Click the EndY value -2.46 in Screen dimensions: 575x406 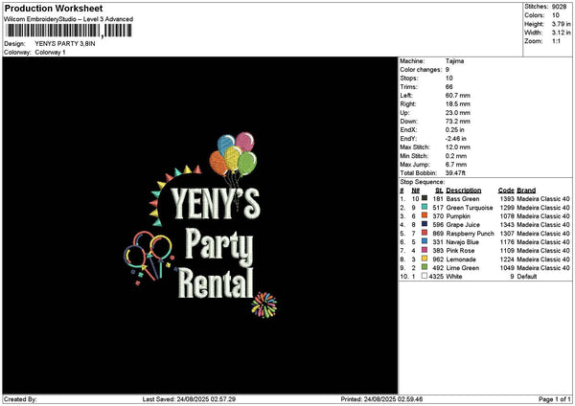[456, 139]
